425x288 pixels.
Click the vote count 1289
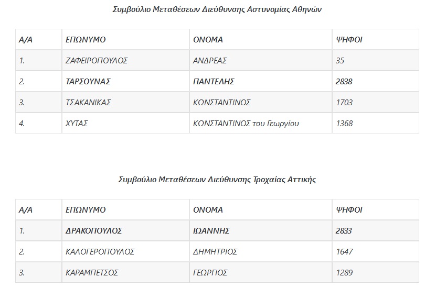click(344, 273)
